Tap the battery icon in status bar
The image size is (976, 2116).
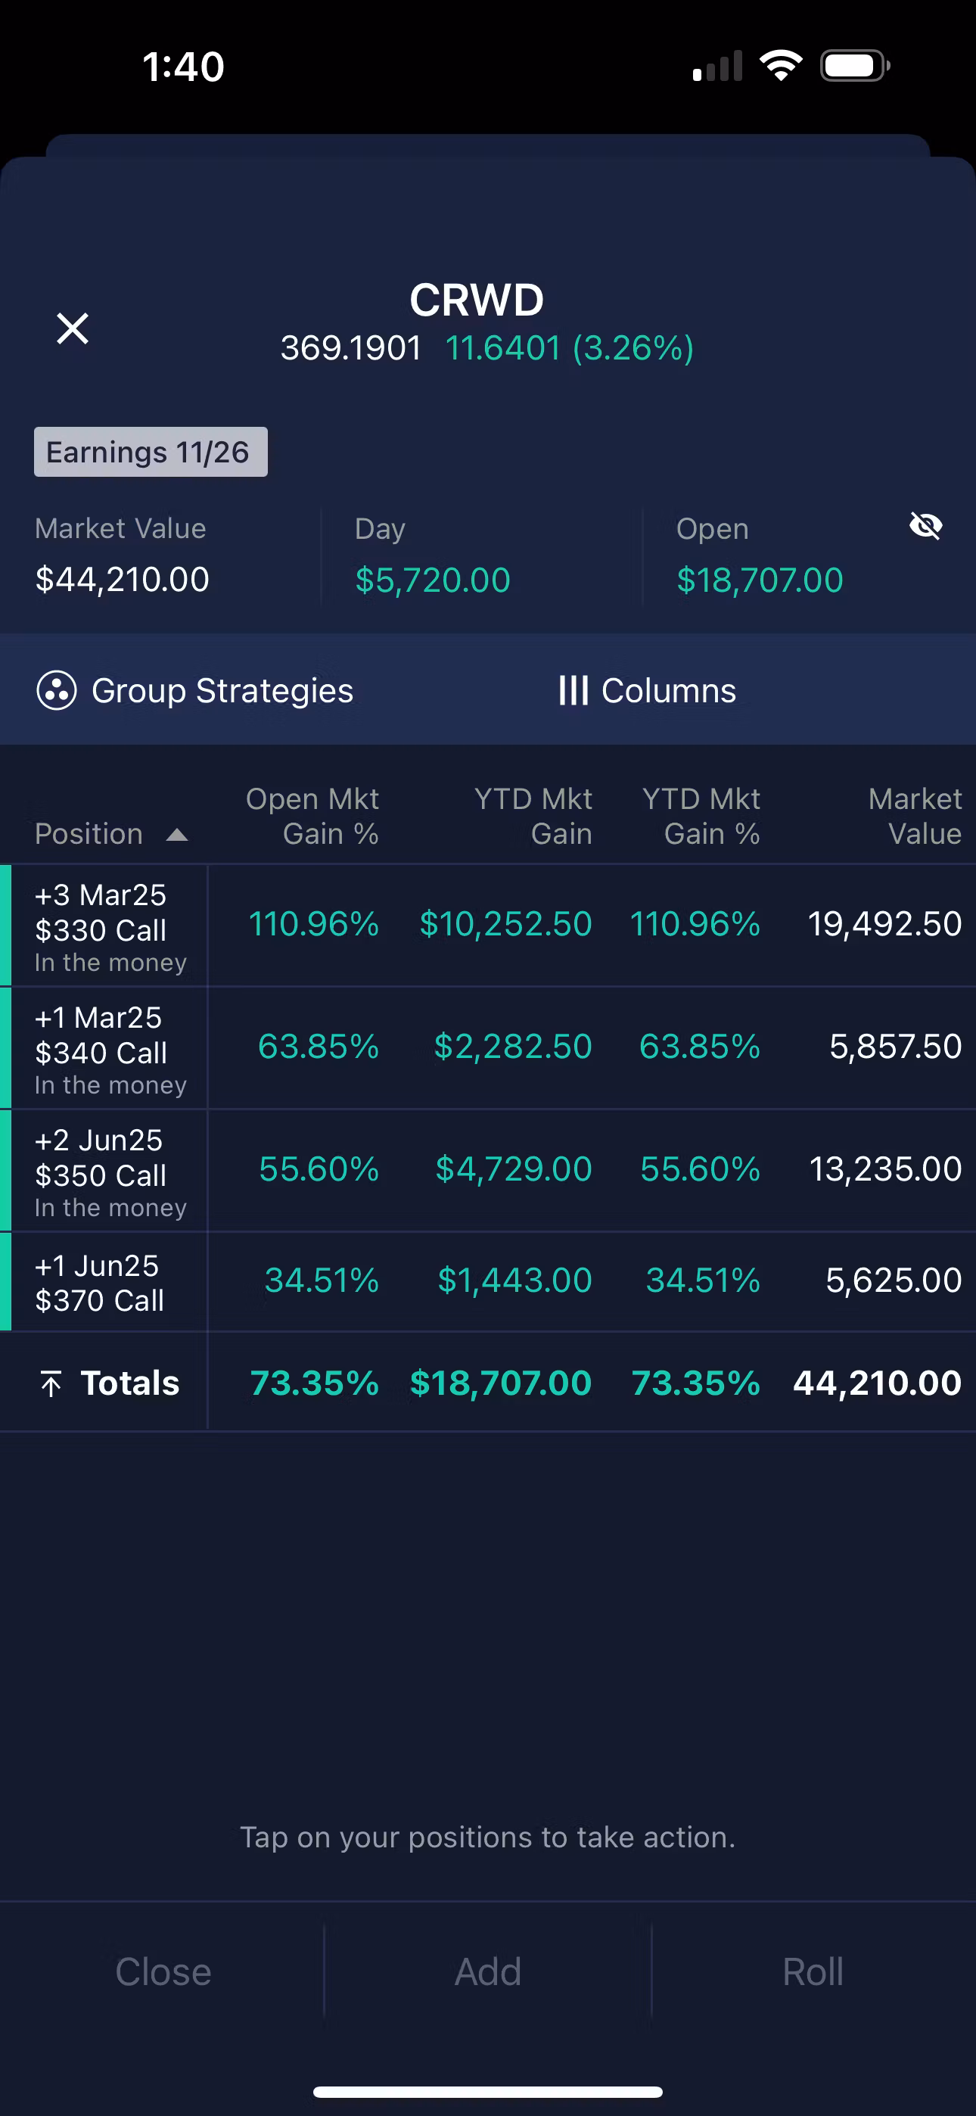click(x=855, y=66)
